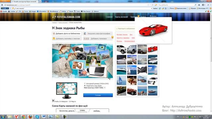Click the Музыка toolbar item

pos(192,8)
